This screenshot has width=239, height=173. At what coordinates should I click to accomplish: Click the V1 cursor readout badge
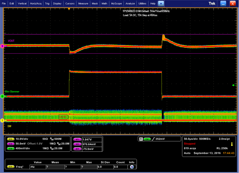click(77, 139)
